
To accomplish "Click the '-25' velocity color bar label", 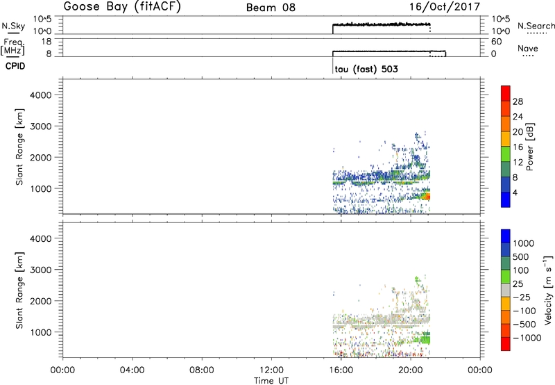I will tap(522, 297).
